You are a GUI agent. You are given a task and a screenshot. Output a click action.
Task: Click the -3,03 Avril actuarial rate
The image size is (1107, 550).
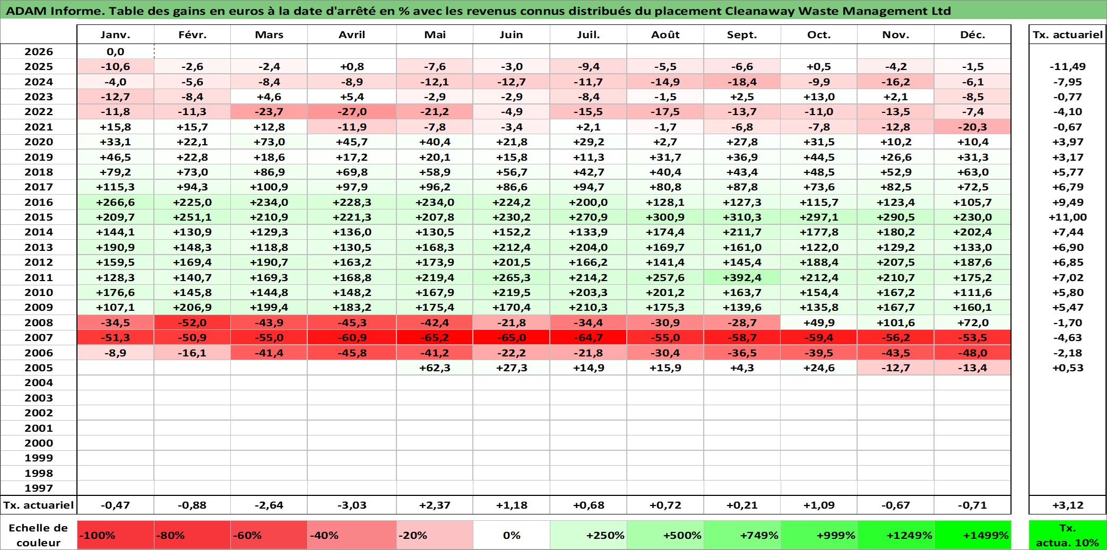point(352,505)
